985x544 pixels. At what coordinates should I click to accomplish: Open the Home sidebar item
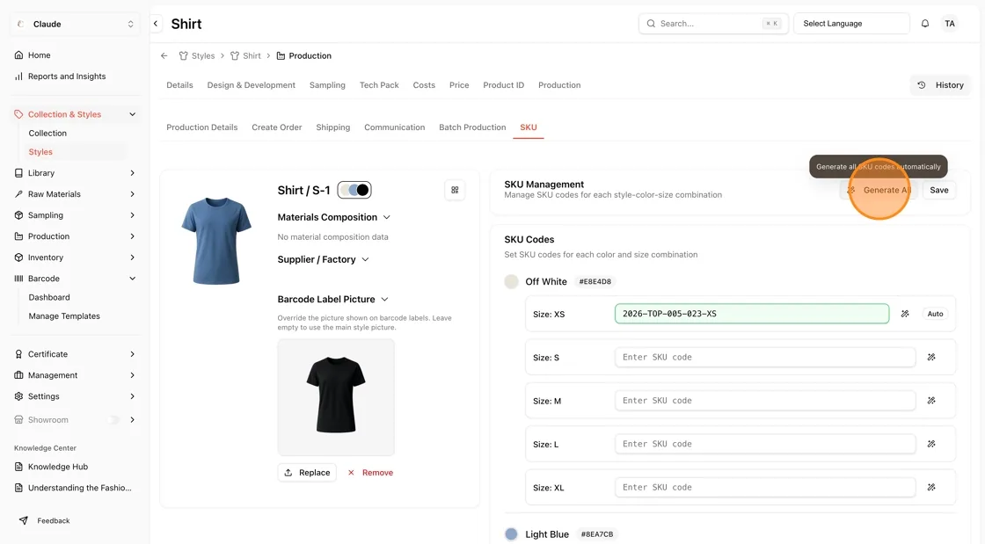coord(39,55)
